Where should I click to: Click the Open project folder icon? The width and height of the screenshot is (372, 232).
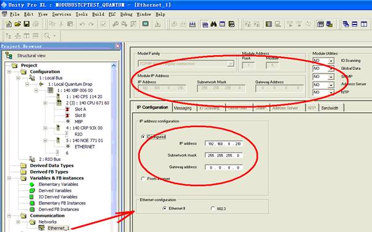[x=18, y=24]
